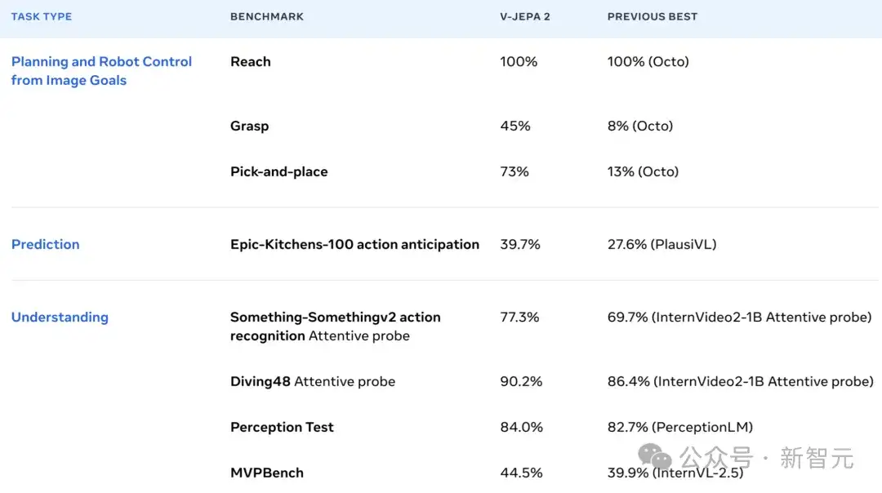Image resolution: width=882 pixels, height=493 pixels.
Task: Click the 82.7% (PerceptionLM) cell
Action: click(x=680, y=427)
